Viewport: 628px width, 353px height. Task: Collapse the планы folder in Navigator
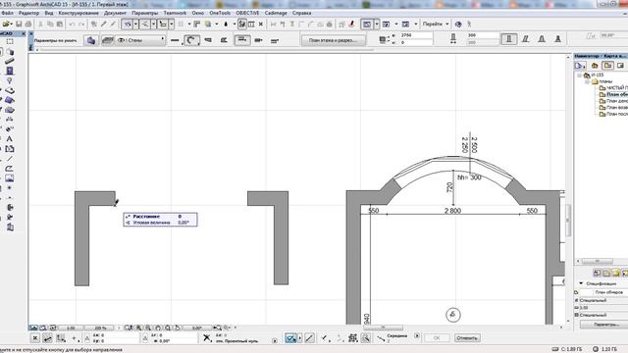(x=587, y=81)
